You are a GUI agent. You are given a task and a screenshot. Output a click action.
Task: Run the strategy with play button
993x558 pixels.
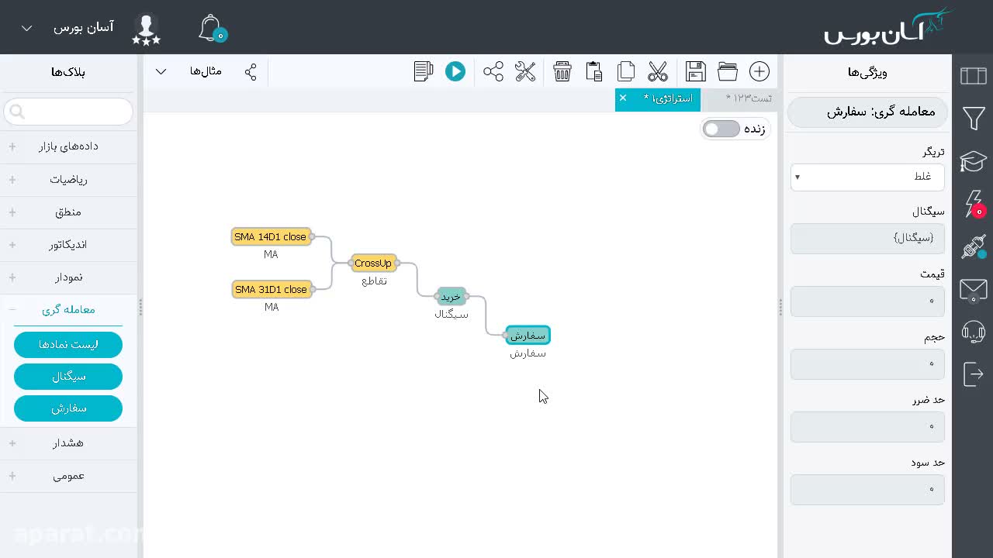(455, 71)
